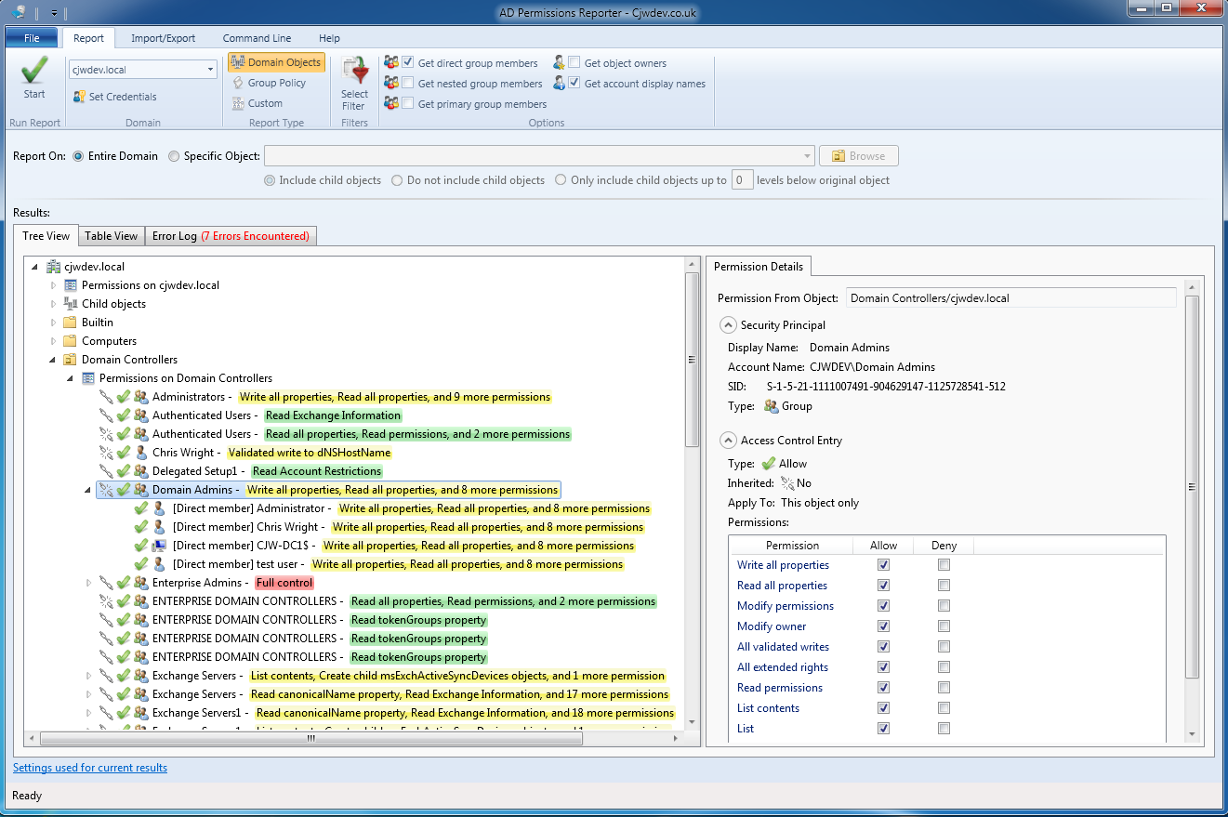Choose the Group Policy report type
The height and width of the screenshot is (817, 1228).
[270, 83]
